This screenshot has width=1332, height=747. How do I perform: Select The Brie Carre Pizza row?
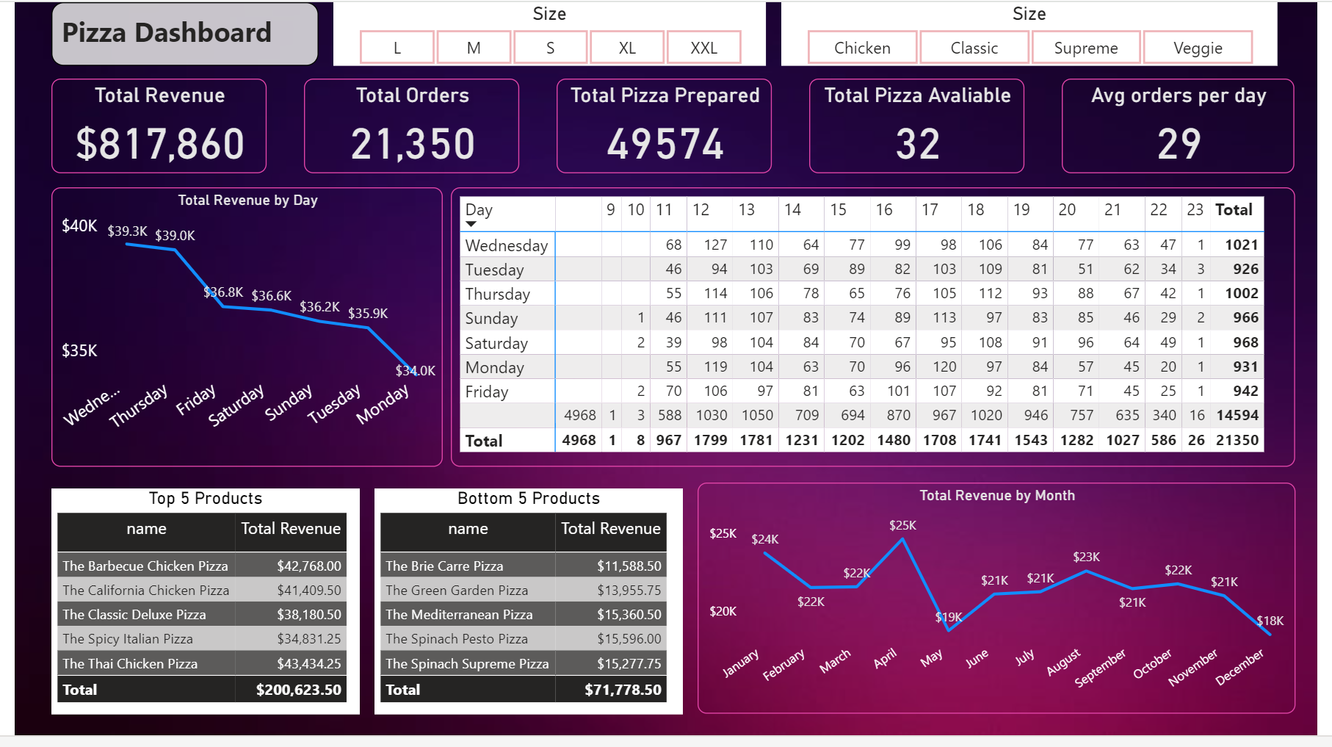pos(444,566)
